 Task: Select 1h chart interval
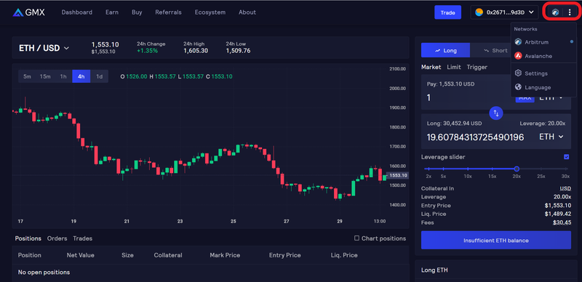point(63,76)
